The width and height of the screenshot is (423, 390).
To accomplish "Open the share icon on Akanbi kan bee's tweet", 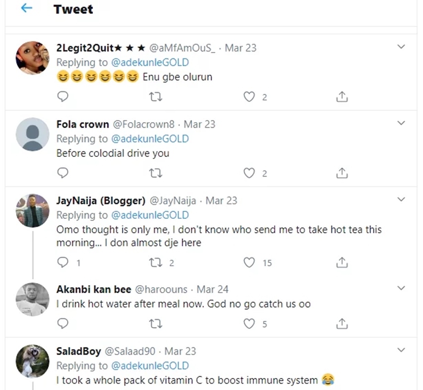I will tap(341, 323).
